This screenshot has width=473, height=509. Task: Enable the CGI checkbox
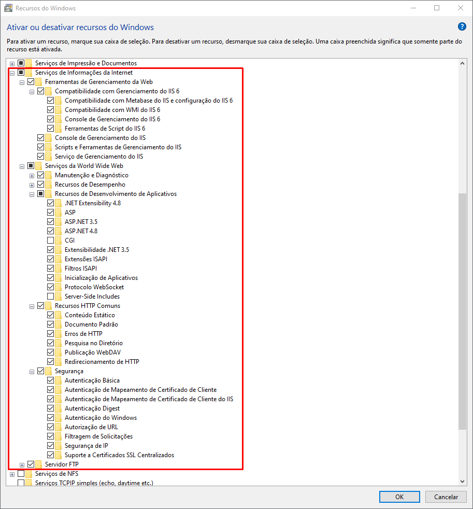point(51,241)
